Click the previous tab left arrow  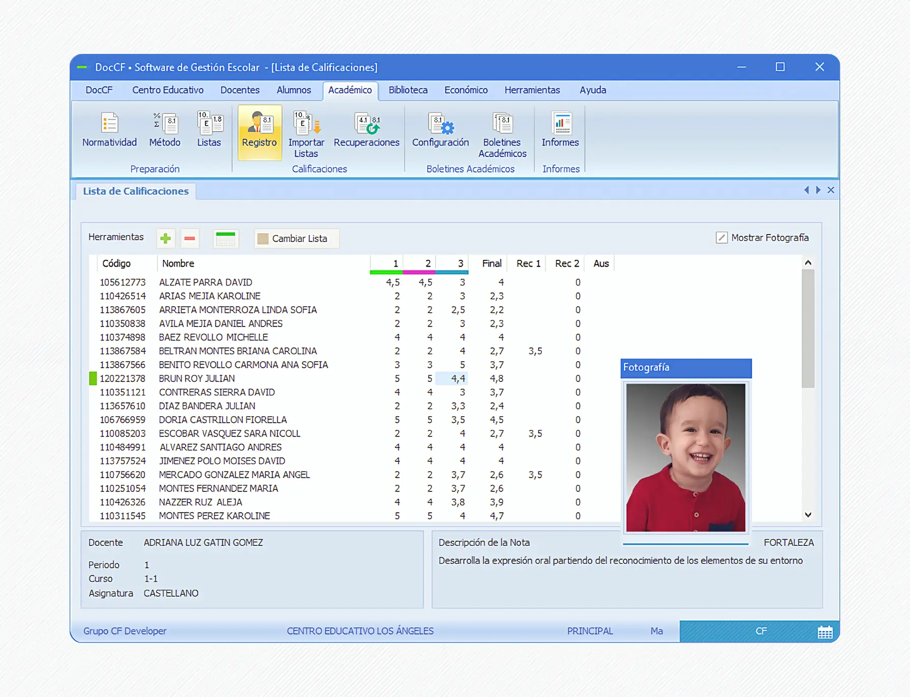click(x=806, y=190)
